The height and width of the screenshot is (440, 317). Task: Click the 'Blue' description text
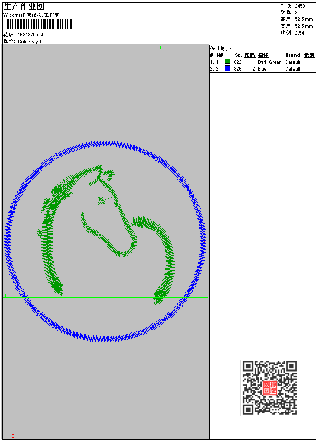[262, 69]
